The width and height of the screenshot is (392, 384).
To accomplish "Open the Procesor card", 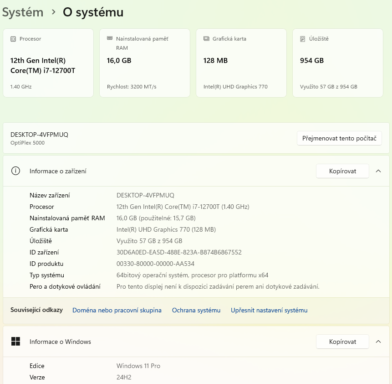I will click(x=48, y=63).
